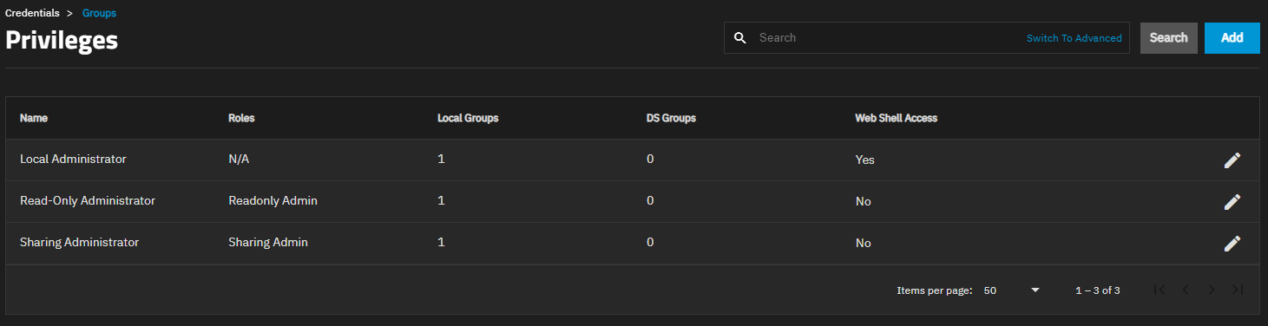Edit the Local Administrator privilege
Screen dimensions: 1268x326
click(x=1232, y=160)
